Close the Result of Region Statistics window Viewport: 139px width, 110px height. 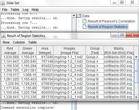click(x=132, y=35)
